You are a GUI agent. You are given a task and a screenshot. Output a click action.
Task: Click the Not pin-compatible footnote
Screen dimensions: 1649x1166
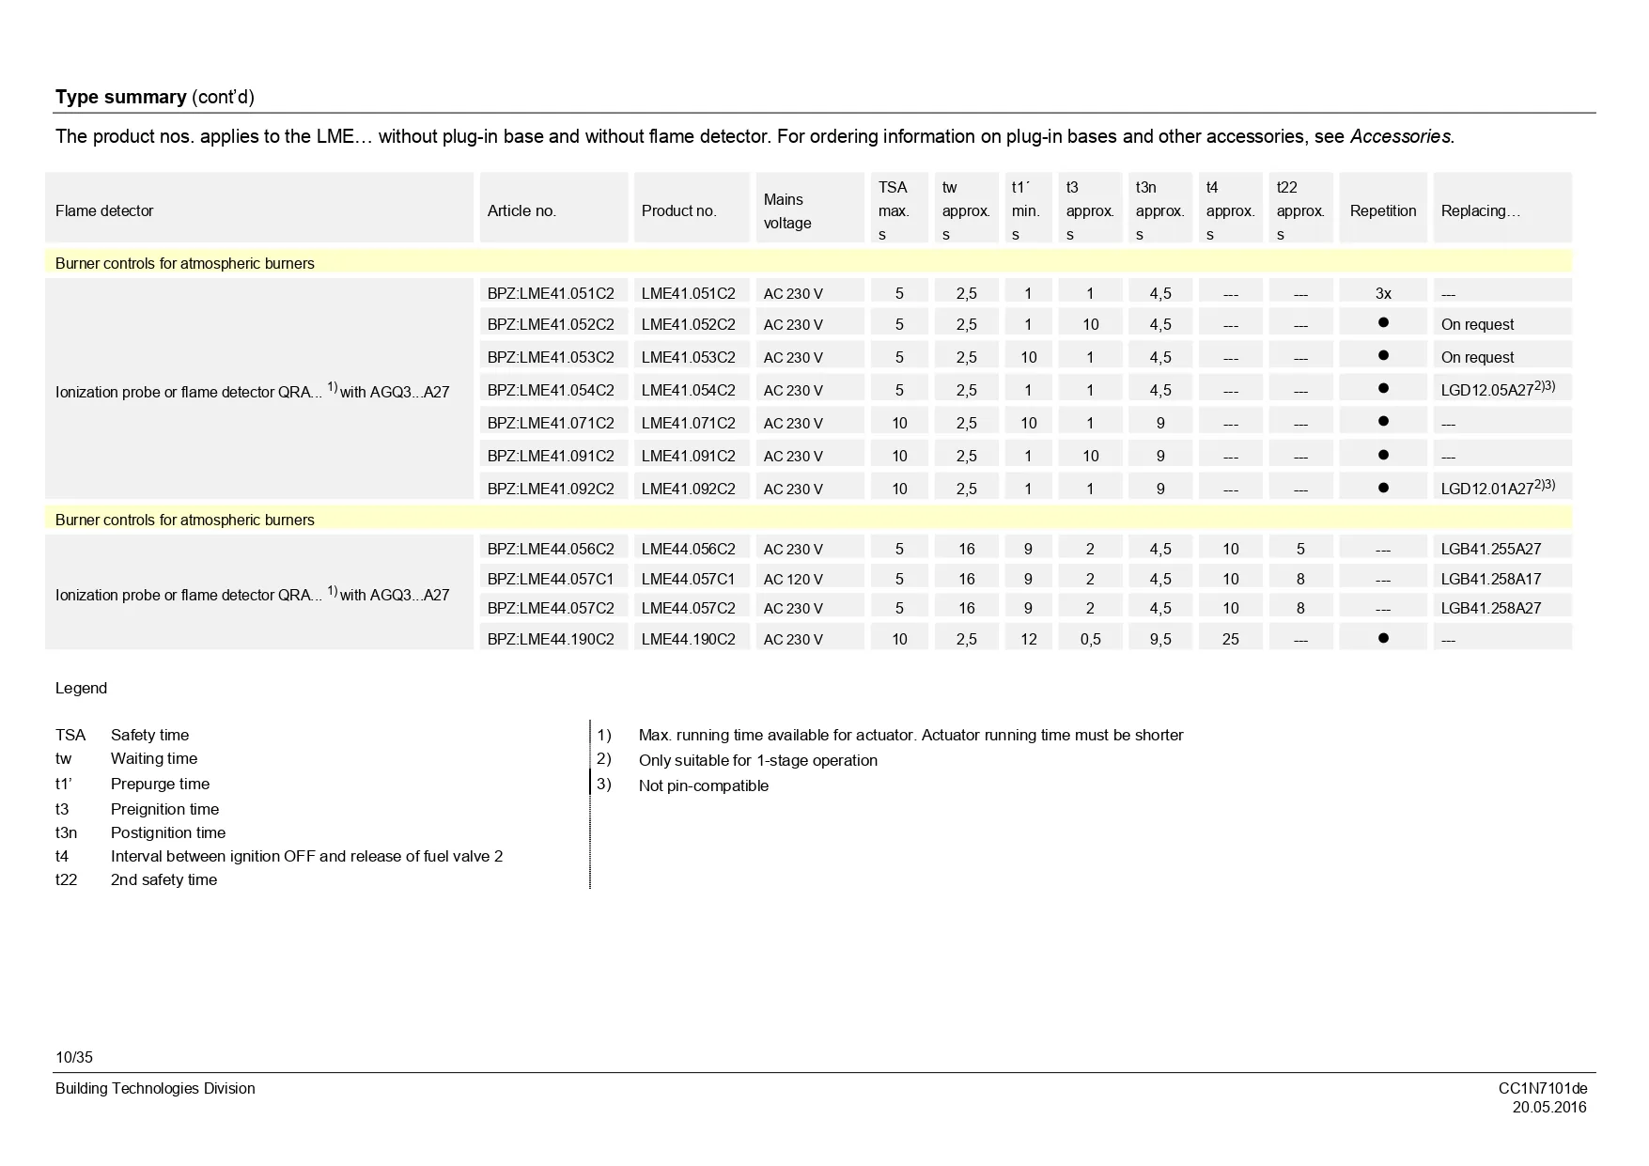pyautogui.click(x=703, y=785)
